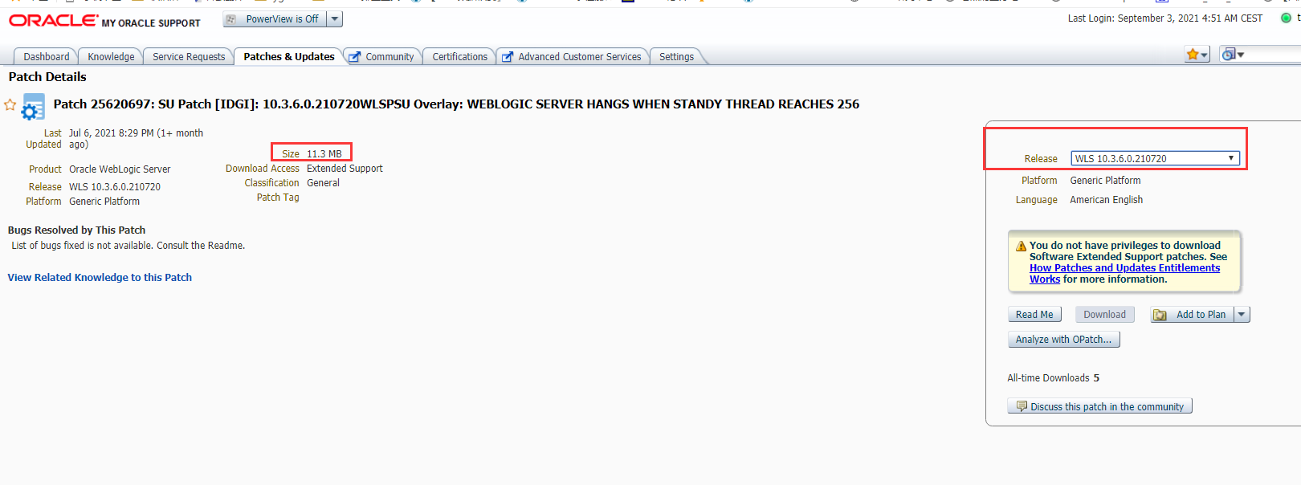
Task: Click the Read Me button
Action: tap(1034, 315)
